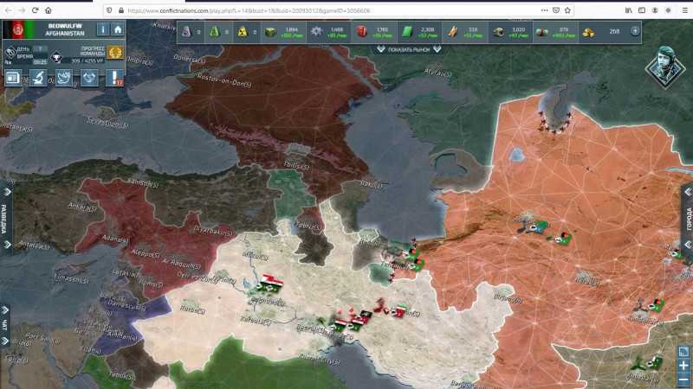
Task: Click the Rostov-on-Don city label
Action: click(x=224, y=80)
